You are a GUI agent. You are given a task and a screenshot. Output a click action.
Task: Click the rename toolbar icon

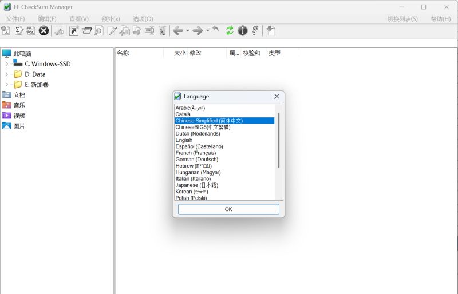(149, 30)
